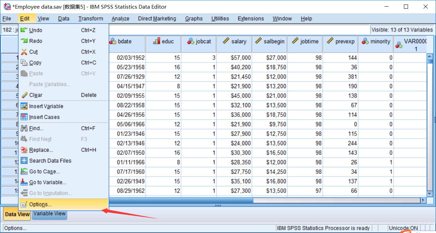436x233 pixels.
Task: Click the Visible: 13 of 13 Variables label
Action: 402,30
